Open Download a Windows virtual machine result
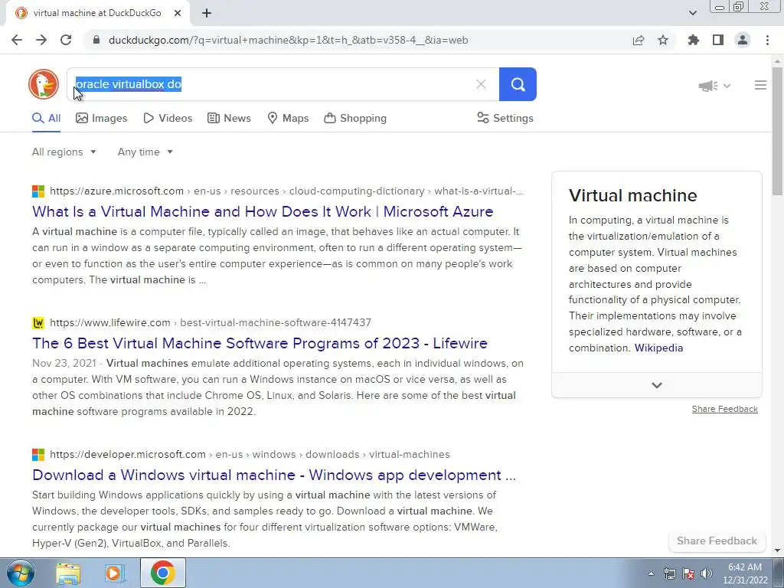This screenshot has height=588, width=784. point(273,475)
